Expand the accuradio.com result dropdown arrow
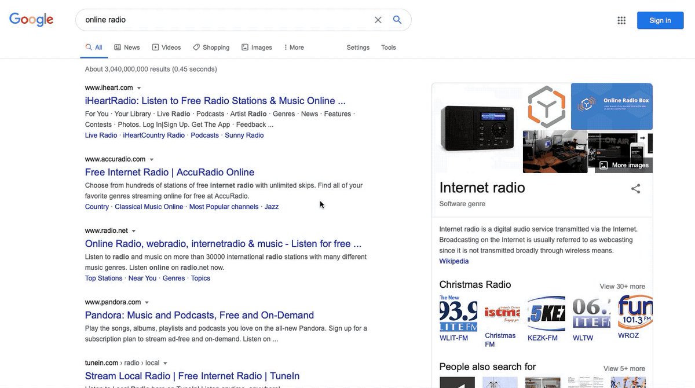The image size is (695, 388). click(152, 159)
